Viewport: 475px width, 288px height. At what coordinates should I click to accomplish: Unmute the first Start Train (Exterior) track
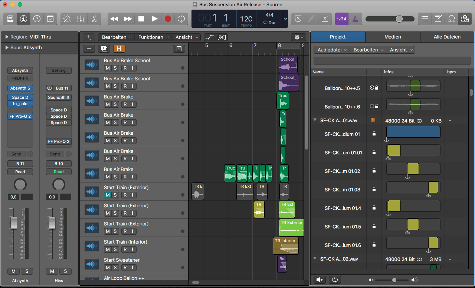tap(108, 195)
